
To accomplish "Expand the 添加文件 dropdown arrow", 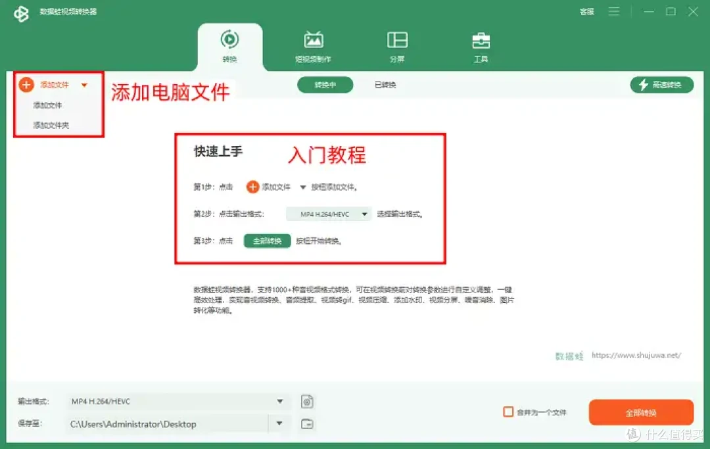I will point(84,85).
